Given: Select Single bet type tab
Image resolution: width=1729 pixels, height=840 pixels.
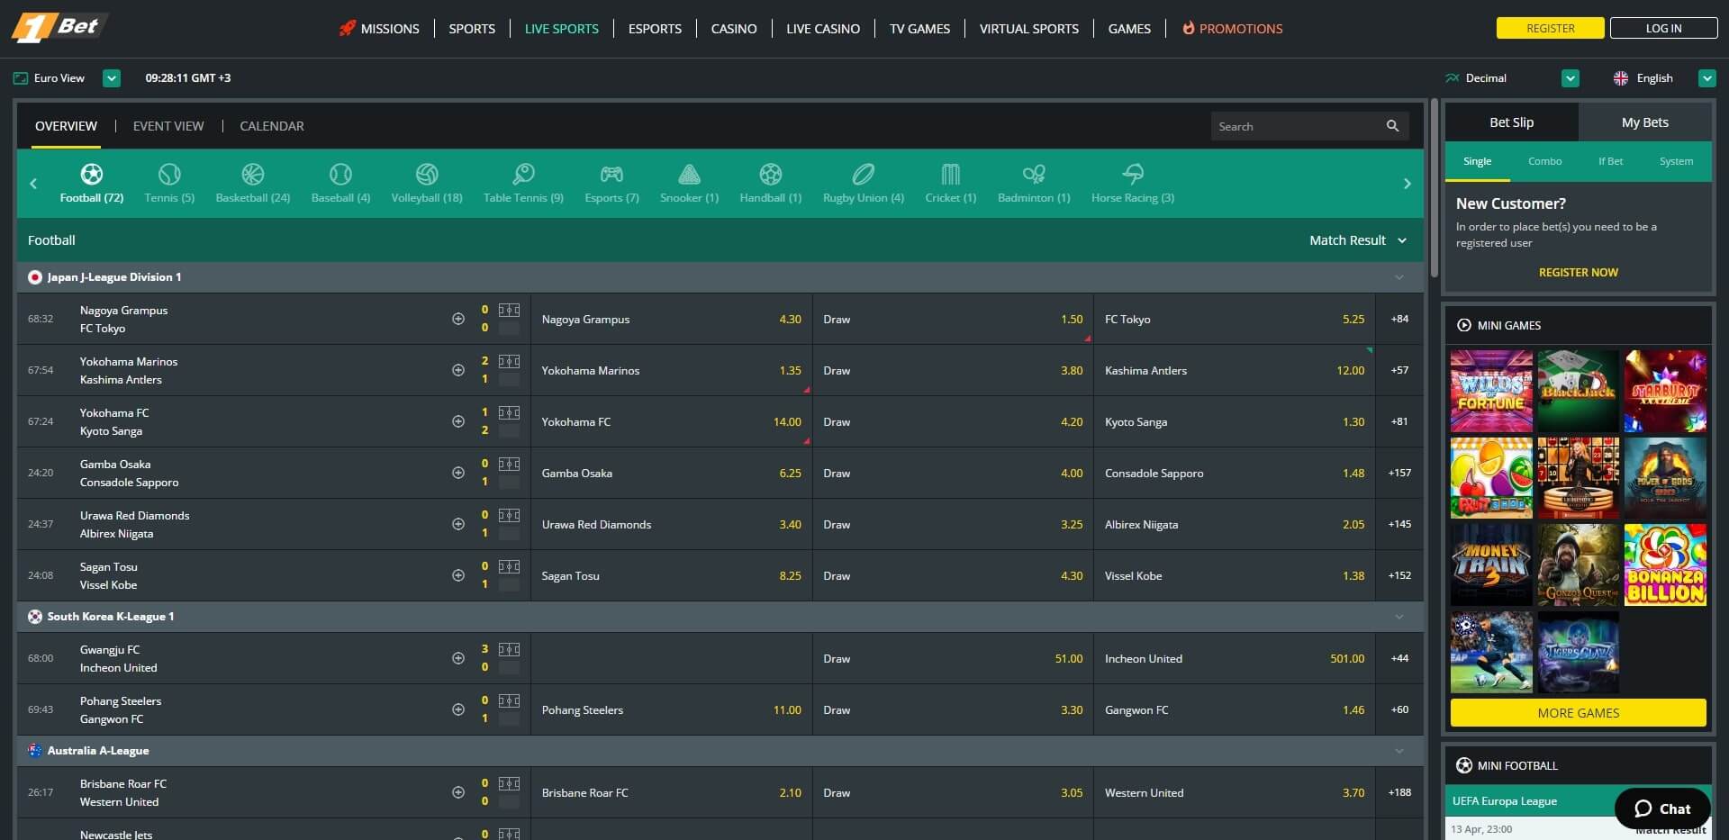Looking at the screenshot, I should [1477, 161].
